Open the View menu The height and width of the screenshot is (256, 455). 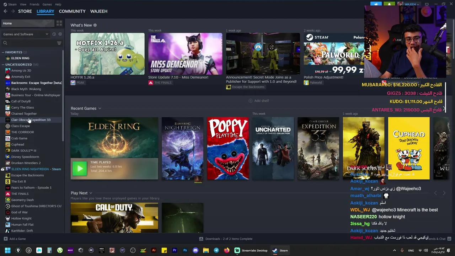tap(23, 4)
